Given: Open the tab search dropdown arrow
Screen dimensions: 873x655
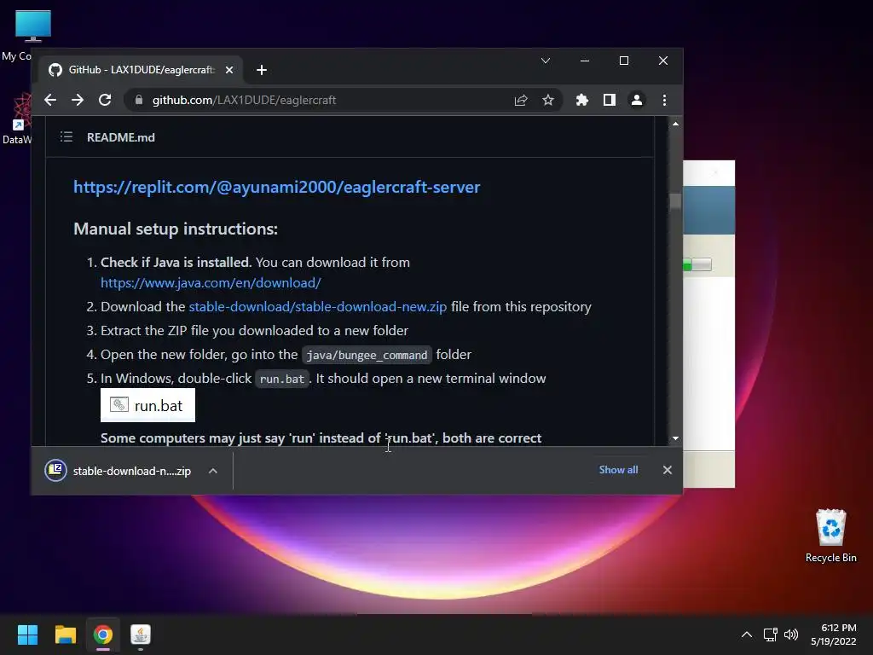Looking at the screenshot, I should tap(546, 61).
